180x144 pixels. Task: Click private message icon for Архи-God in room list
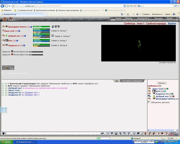coord(149,88)
